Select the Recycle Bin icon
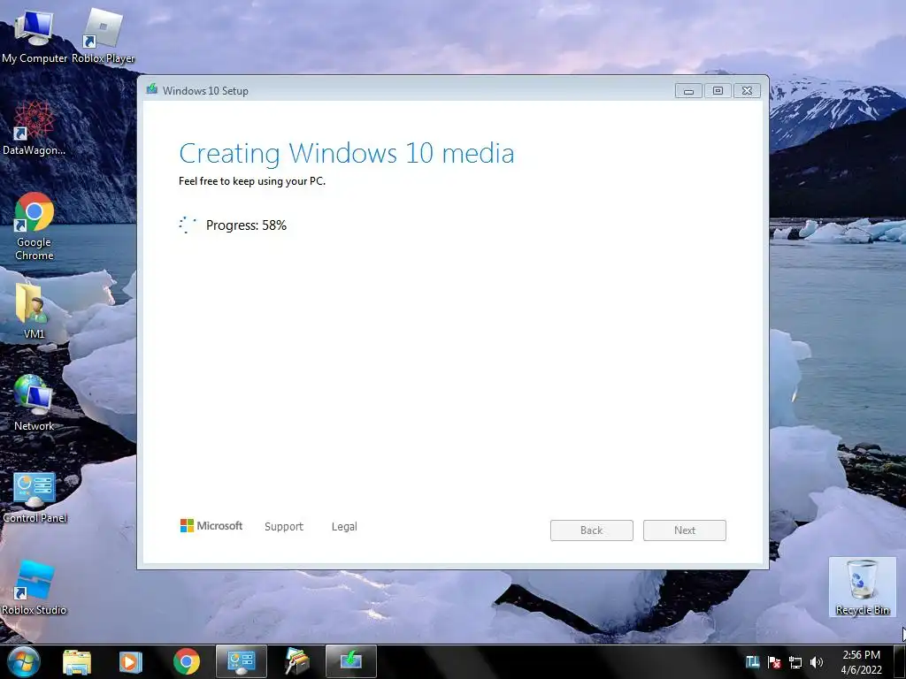The width and height of the screenshot is (906, 679). point(862,587)
